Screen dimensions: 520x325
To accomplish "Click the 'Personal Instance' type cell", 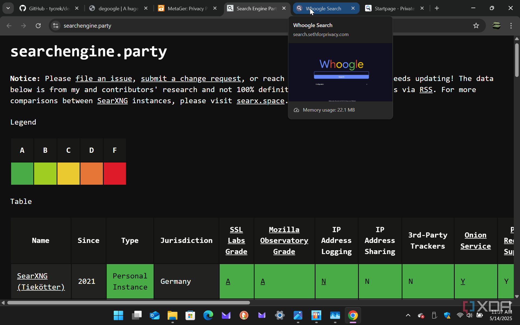I will pos(130,281).
